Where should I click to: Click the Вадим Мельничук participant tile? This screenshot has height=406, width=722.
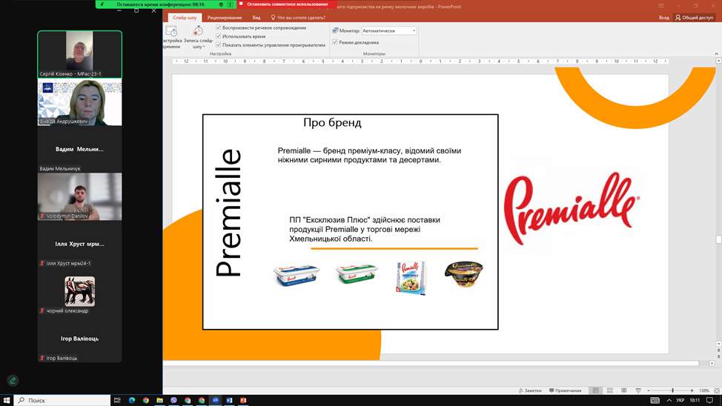[x=79, y=149]
